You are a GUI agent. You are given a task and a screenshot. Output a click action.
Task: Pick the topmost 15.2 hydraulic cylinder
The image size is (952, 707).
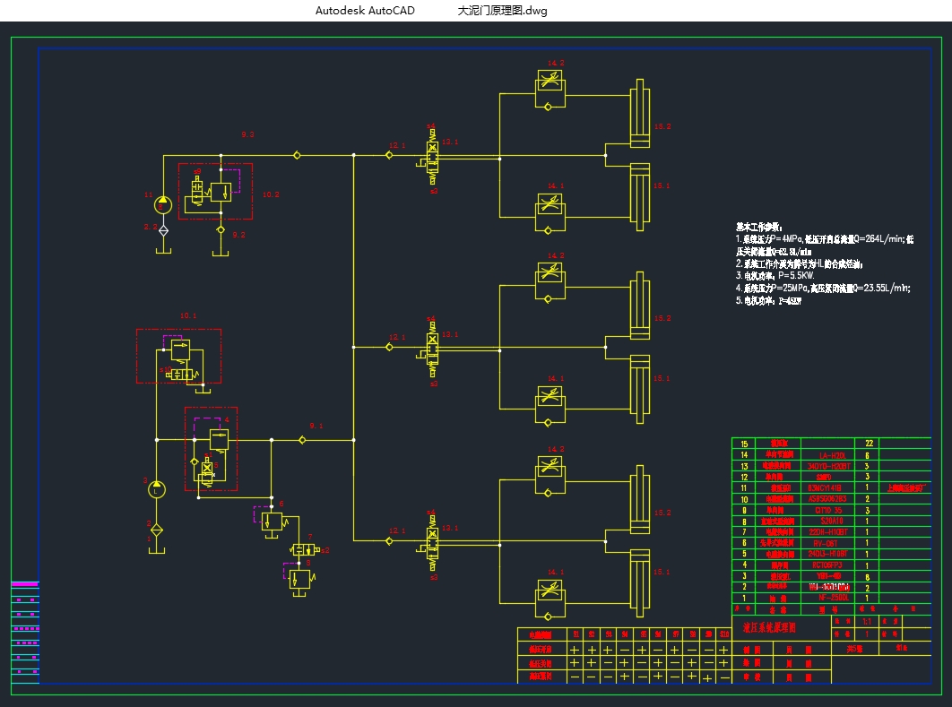pyautogui.click(x=639, y=113)
